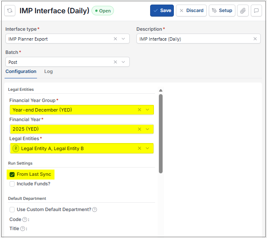This screenshot has height=238, width=267.
Task: Select the Configuration tab
Action: pyautogui.click(x=21, y=71)
